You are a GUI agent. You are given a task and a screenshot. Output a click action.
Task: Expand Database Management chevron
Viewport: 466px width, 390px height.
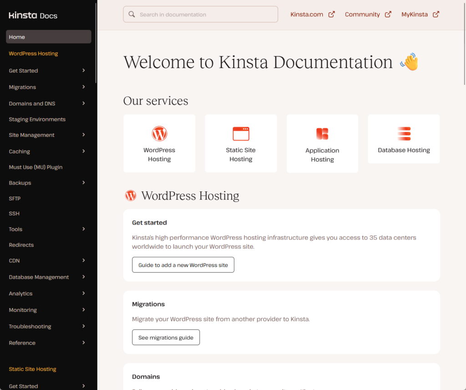pos(84,277)
